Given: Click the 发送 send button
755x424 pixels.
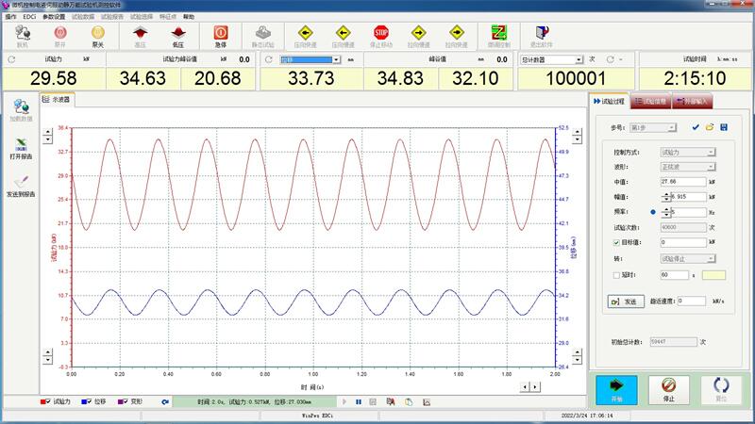Looking at the screenshot, I should point(624,302).
